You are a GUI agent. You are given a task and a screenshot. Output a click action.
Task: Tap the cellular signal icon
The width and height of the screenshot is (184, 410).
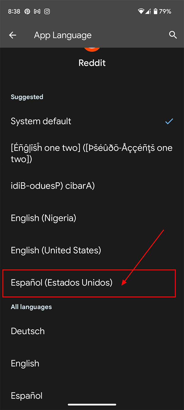coord(149,11)
